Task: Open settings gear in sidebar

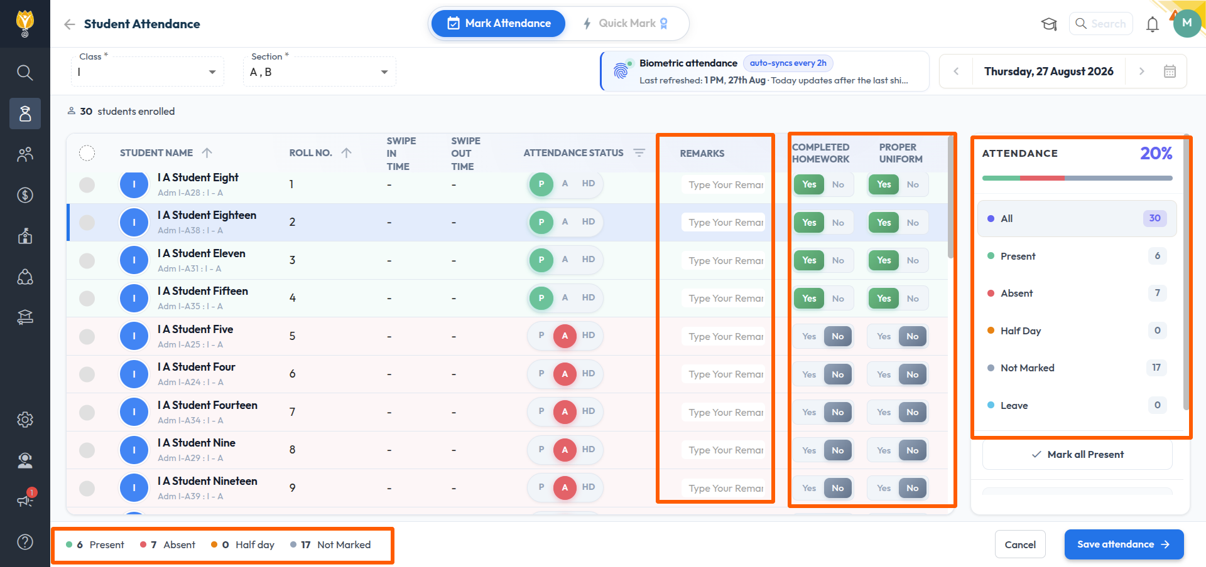Action: (x=25, y=420)
